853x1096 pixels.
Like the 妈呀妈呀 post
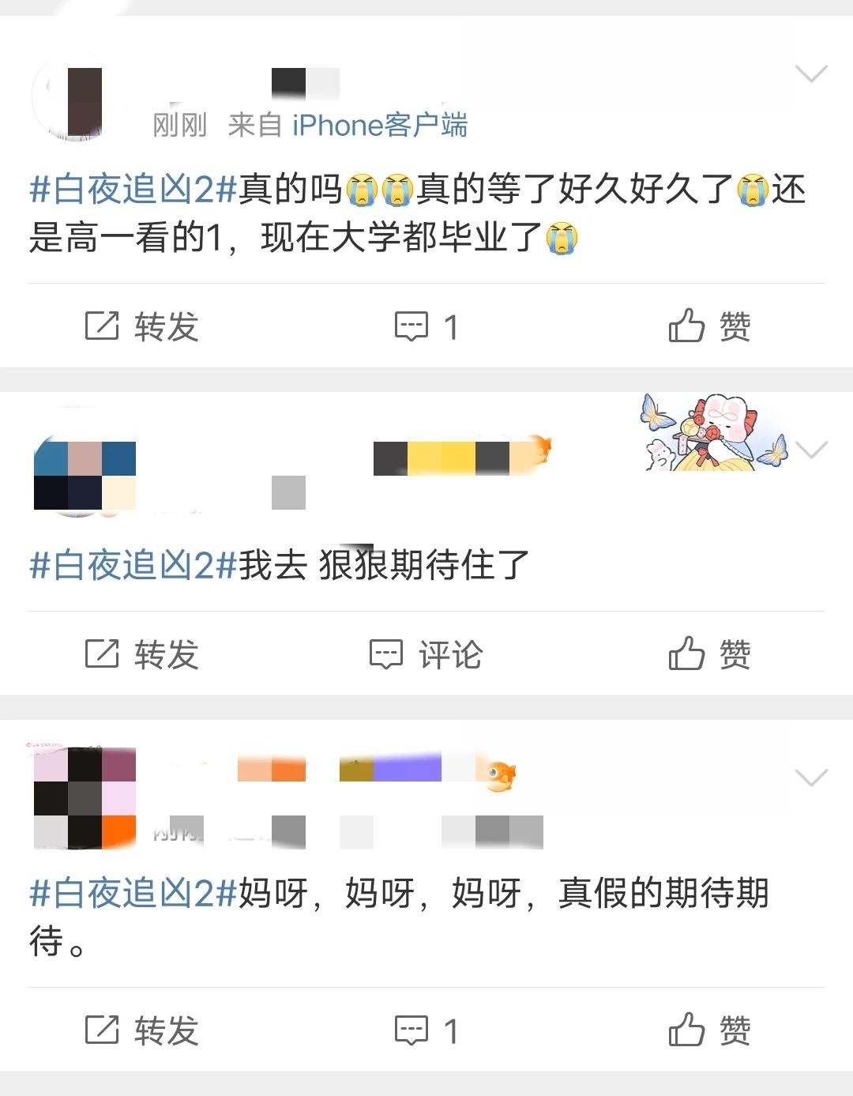coord(709,1030)
